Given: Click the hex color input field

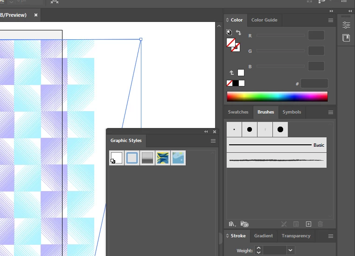Looking at the screenshot, I should pos(314,84).
